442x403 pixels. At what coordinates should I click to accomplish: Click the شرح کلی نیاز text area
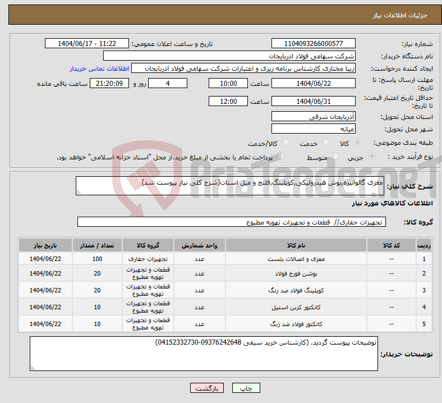pos(230,186)
